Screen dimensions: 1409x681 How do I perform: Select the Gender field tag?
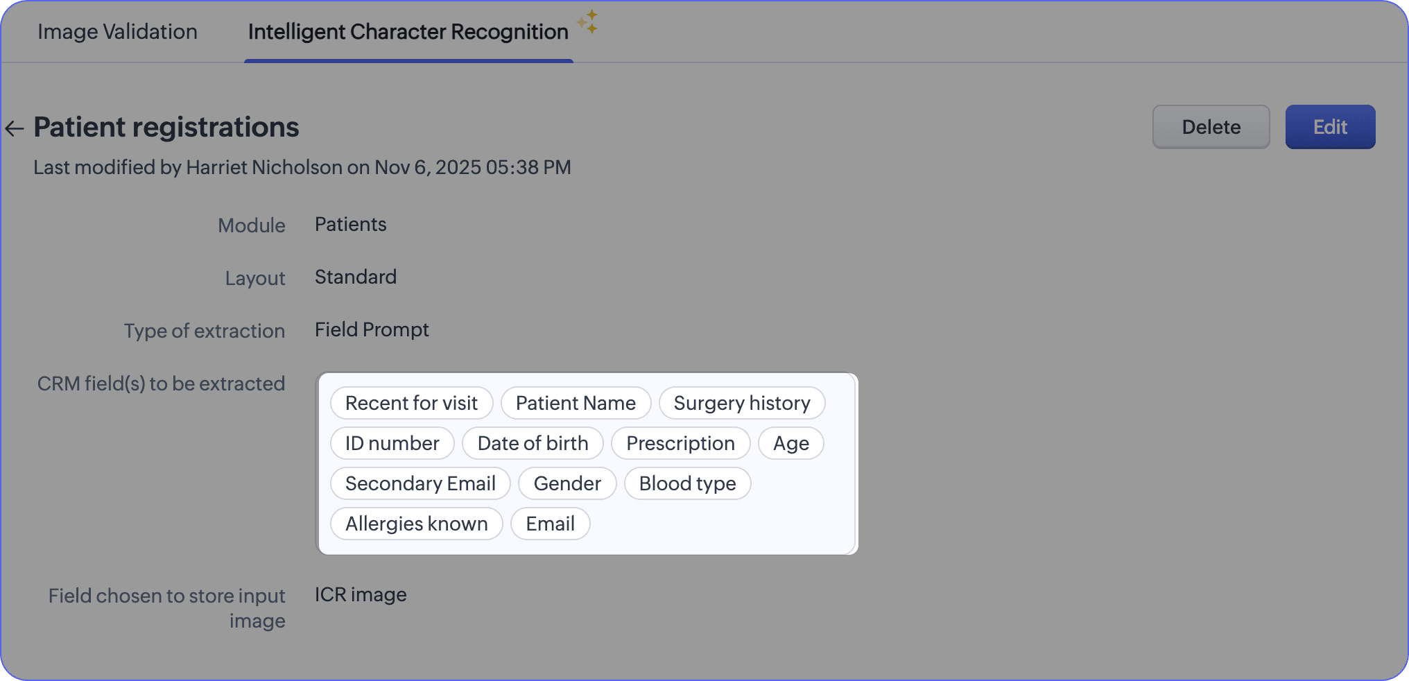(567, 483)
